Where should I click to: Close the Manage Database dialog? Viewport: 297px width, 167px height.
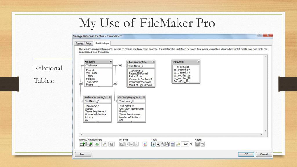coord(268,35)
